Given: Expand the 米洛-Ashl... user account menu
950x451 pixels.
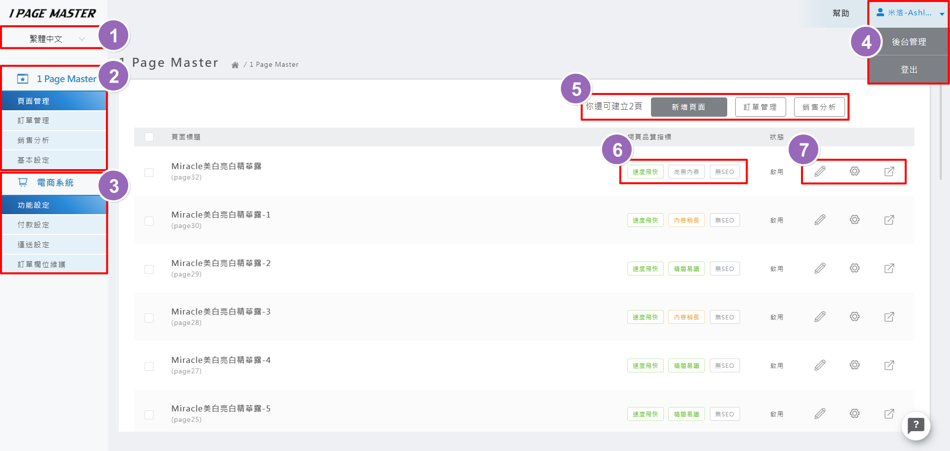Looking at the screenshot, I should (x=909, y=13).
